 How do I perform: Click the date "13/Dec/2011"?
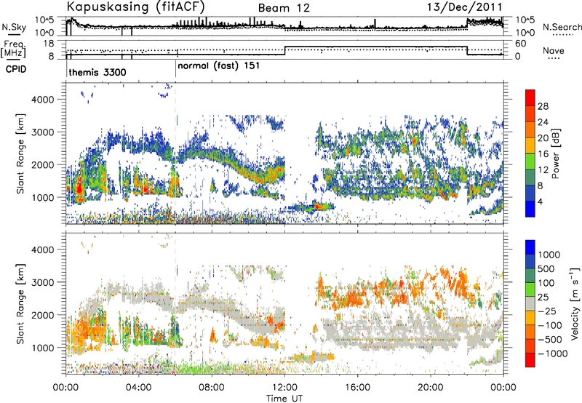pos(465,7)
